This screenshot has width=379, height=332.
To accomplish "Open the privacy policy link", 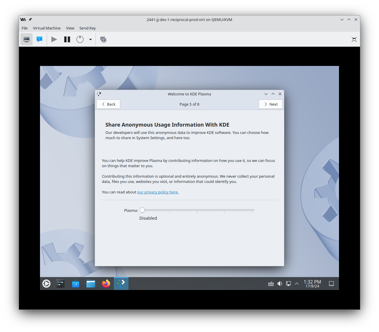I will coord(158,192).
